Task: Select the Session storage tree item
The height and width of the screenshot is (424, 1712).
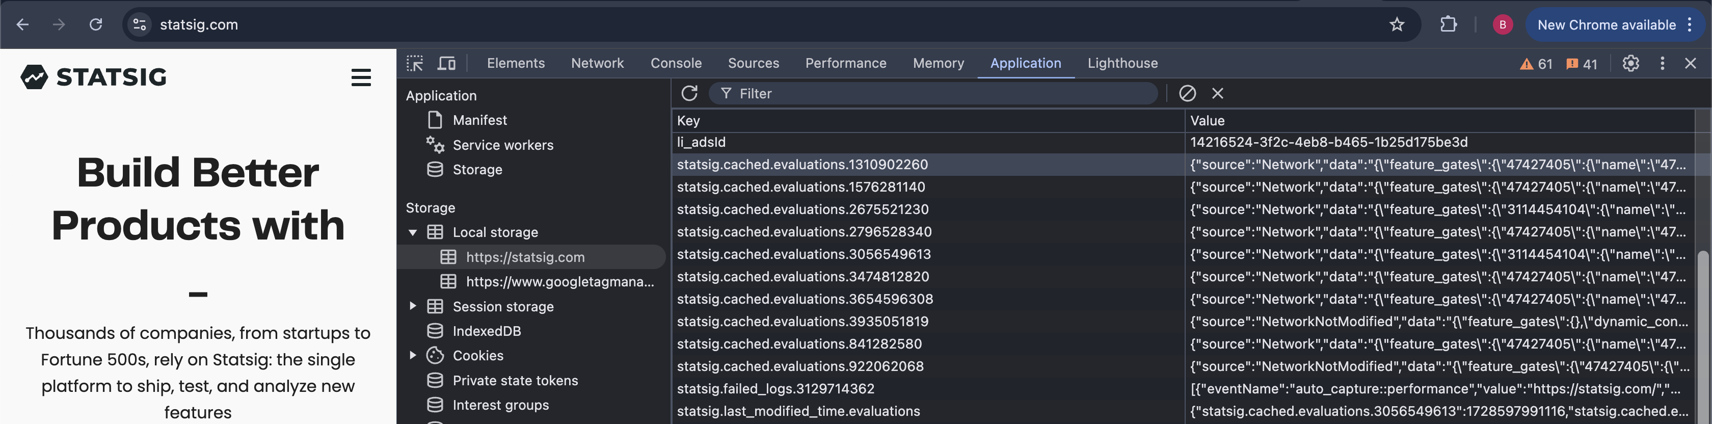Action: tap(503, 306)
